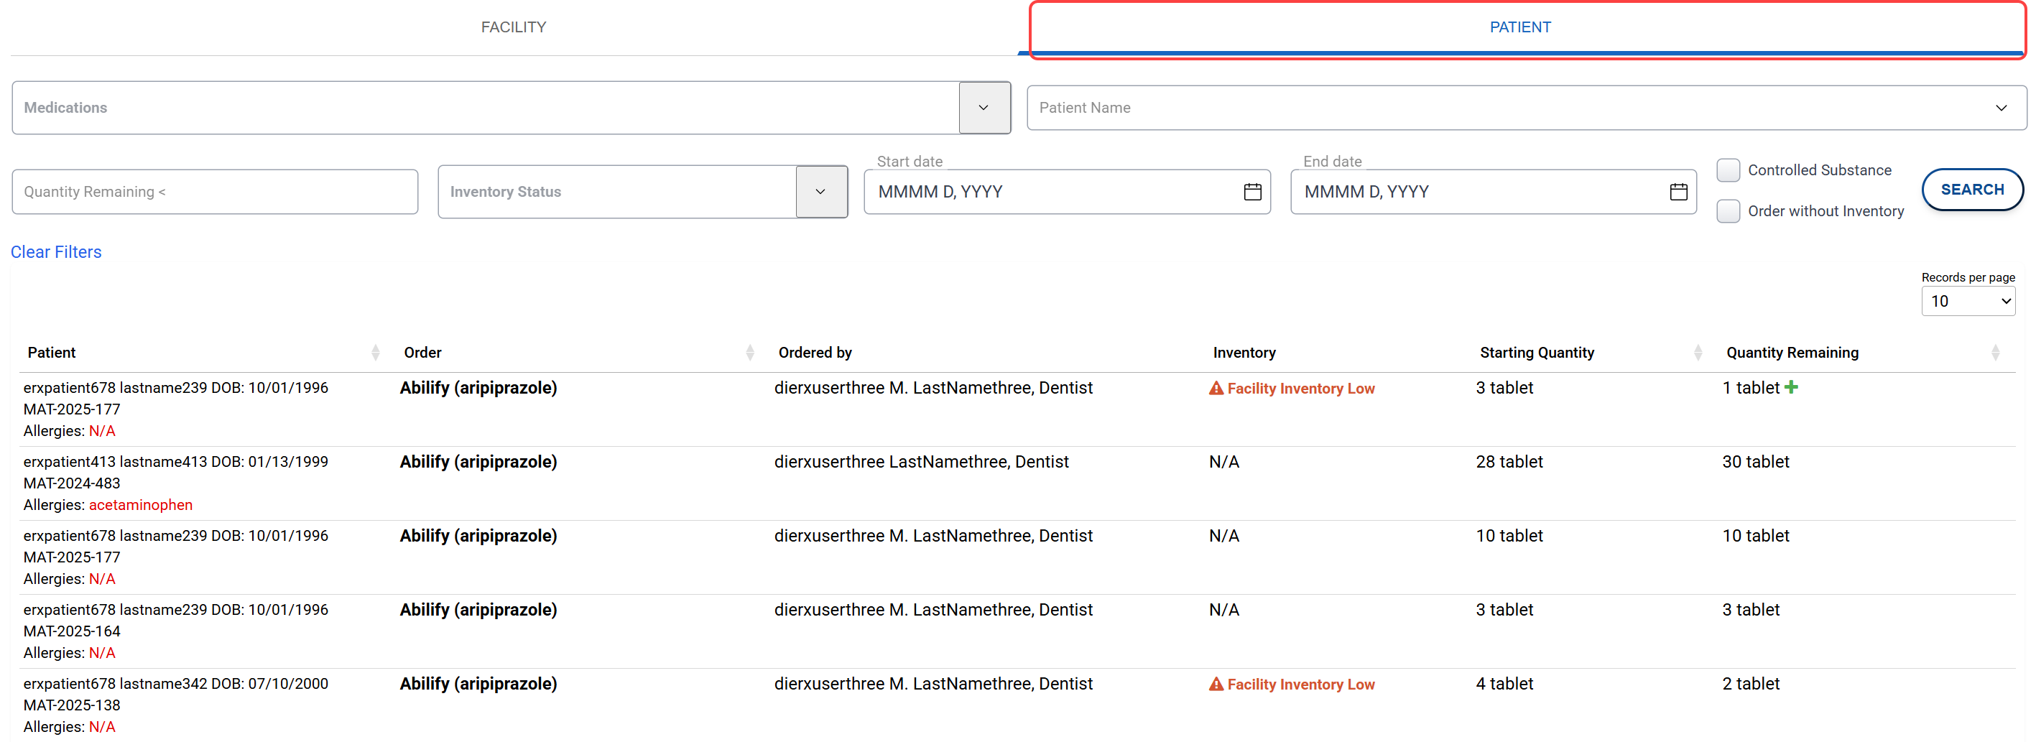This screenshot has width=2036, height=742.
Task: Change Records per page selector
Action: 1967,301
